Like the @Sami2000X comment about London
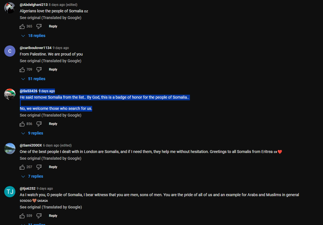Viewport: 323px width, 225px height. (22, 167)
